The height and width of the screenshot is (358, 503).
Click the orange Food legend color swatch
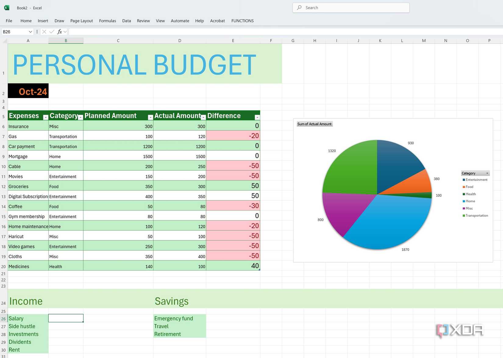point(464,186)
